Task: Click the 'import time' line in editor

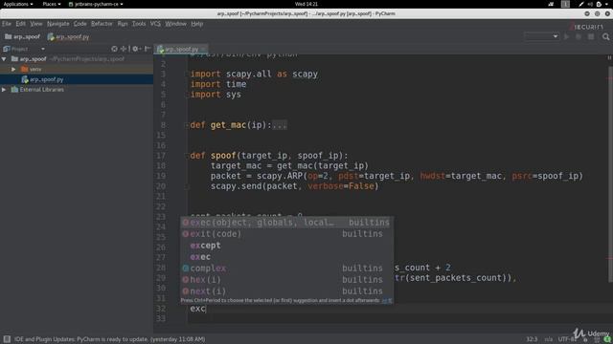Action: point(218,84)
